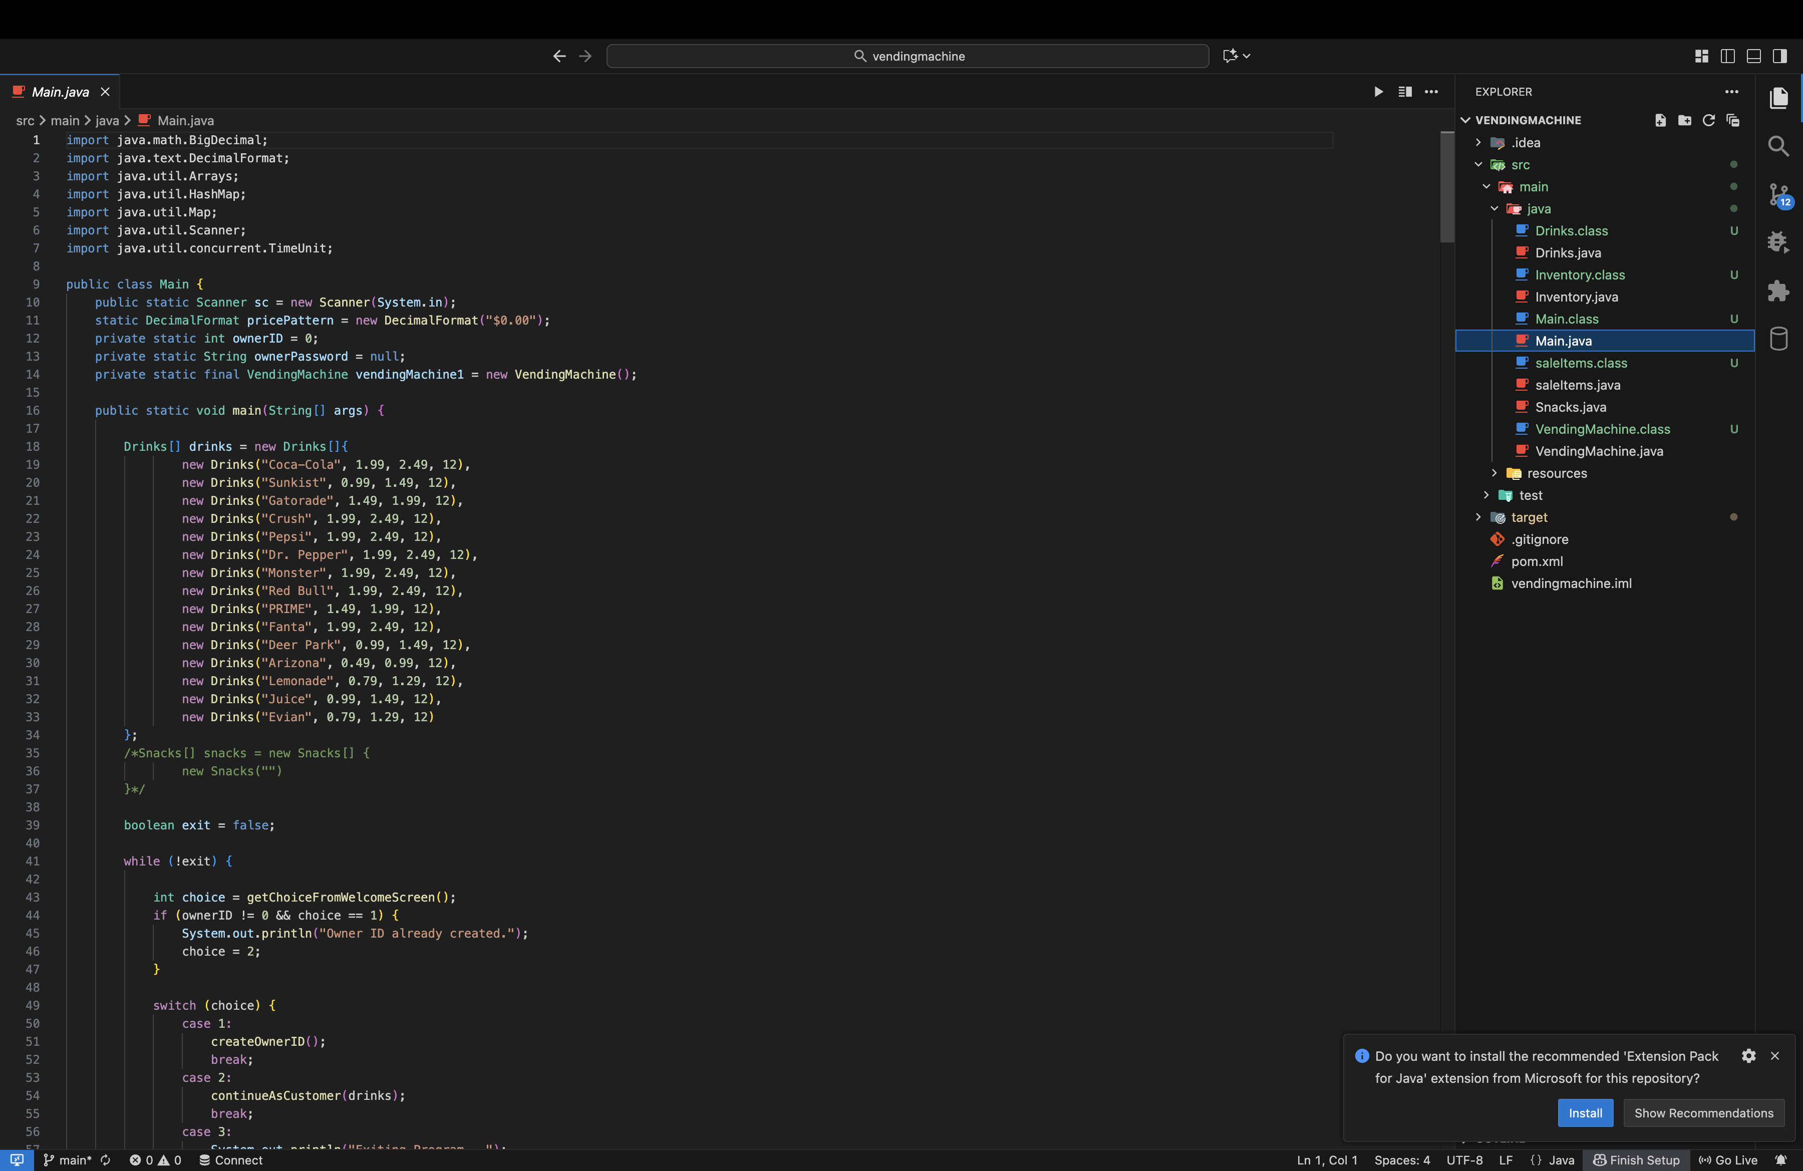
Task: Open the Run and Debug view
Action: (1778, 242)
